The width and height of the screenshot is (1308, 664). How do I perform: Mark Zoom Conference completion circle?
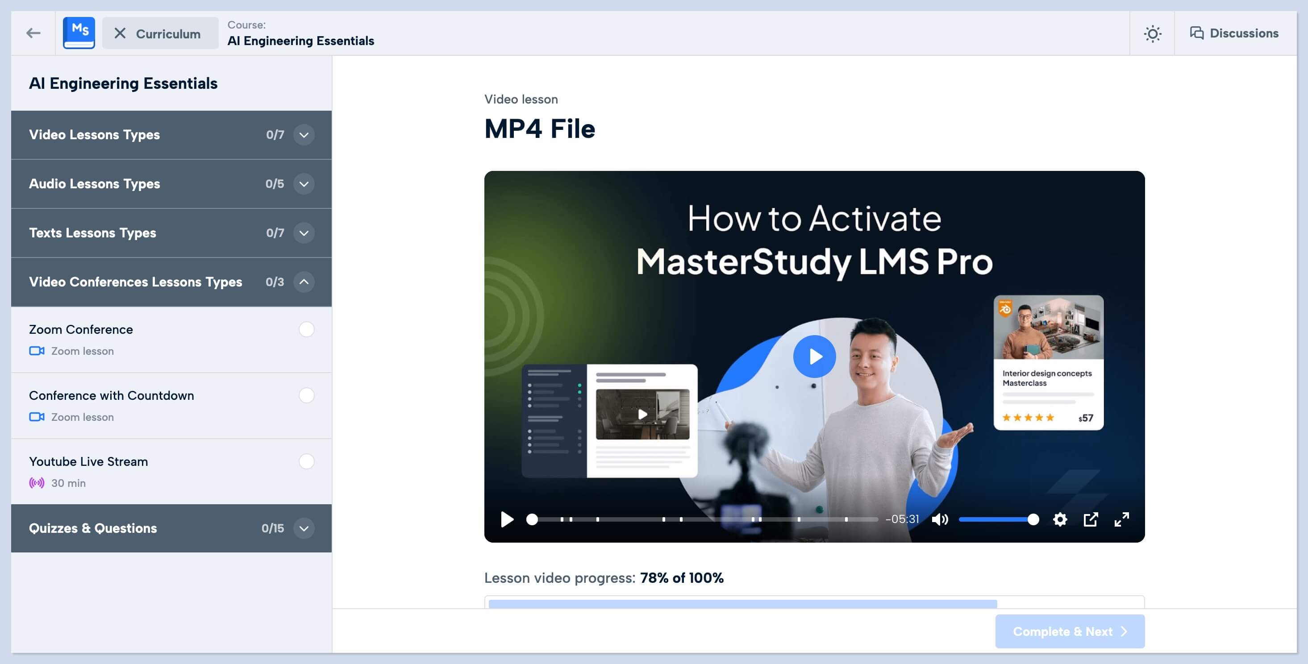(x=306, y=329)
